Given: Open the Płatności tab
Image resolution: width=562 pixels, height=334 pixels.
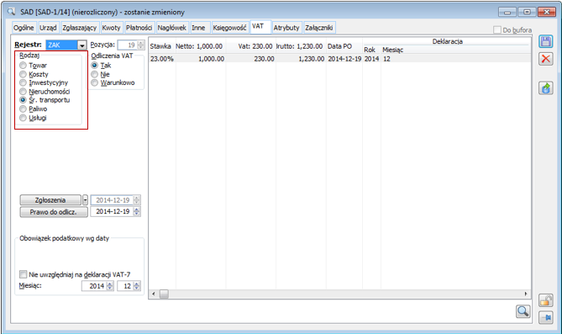Looking at the screenshot, I should (x=139, y=28).
